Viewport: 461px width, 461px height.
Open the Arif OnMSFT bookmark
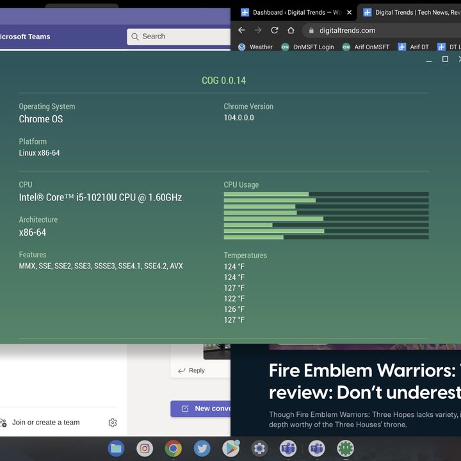point(366,47)
